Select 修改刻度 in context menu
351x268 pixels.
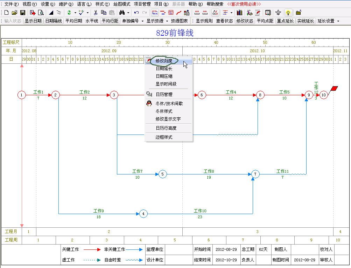point(168,61)
